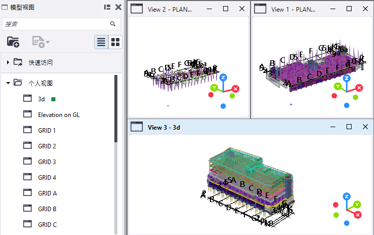Switch to thumbnail grid view mode
Image resolution: width=374 pixels, height=235 pixels.
click(x=115, y=42)
